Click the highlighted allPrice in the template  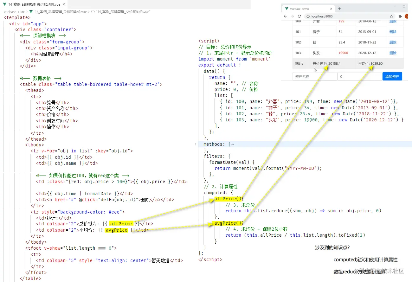[121, 224]
